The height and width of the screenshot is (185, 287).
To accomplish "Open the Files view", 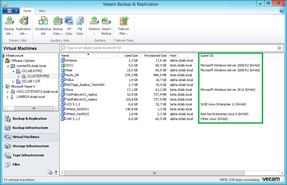I will (x=31, y=164).
